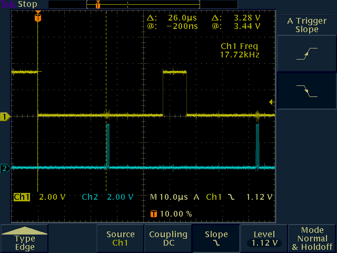The width and height of the screenshot is (337, 253).
Task: Open the Source Ch1 menu
Action: [x=120, y=238]
